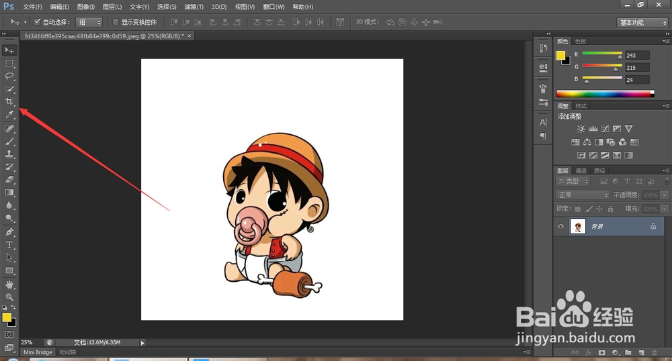Add Vibrance adjustment triangle icon

[629, 129]
